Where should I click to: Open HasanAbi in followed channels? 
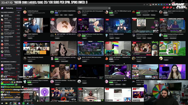(10, 23)
